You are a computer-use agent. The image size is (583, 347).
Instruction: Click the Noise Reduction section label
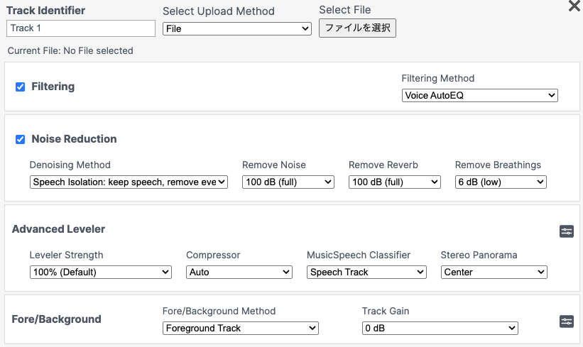tap(74, 139)
